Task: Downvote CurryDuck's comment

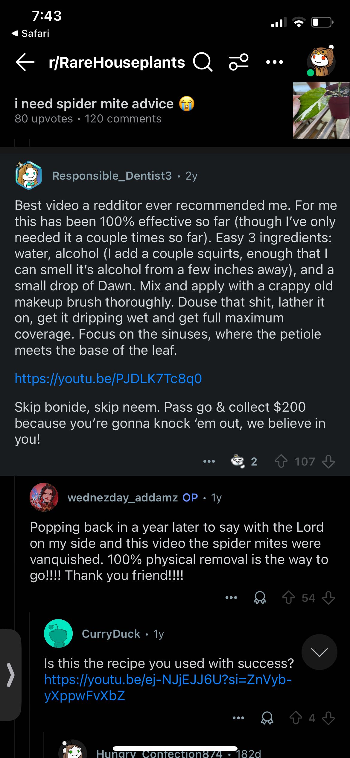Action: [328, 718]
